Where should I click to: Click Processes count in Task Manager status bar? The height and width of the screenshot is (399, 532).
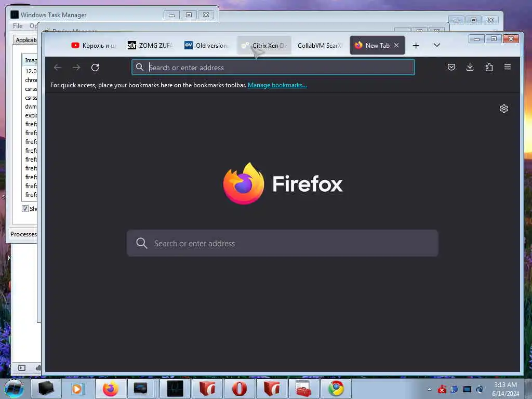(x=23, y=234)
